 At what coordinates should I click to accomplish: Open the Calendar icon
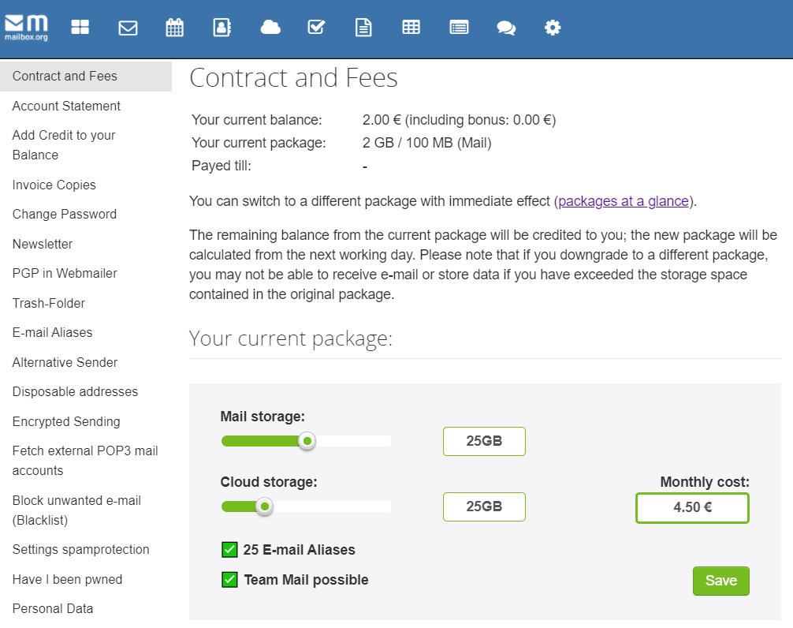pos(174,28)
